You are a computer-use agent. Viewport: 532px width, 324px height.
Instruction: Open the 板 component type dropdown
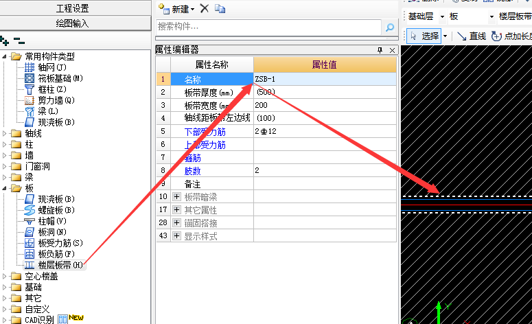(x=491, y=16)
